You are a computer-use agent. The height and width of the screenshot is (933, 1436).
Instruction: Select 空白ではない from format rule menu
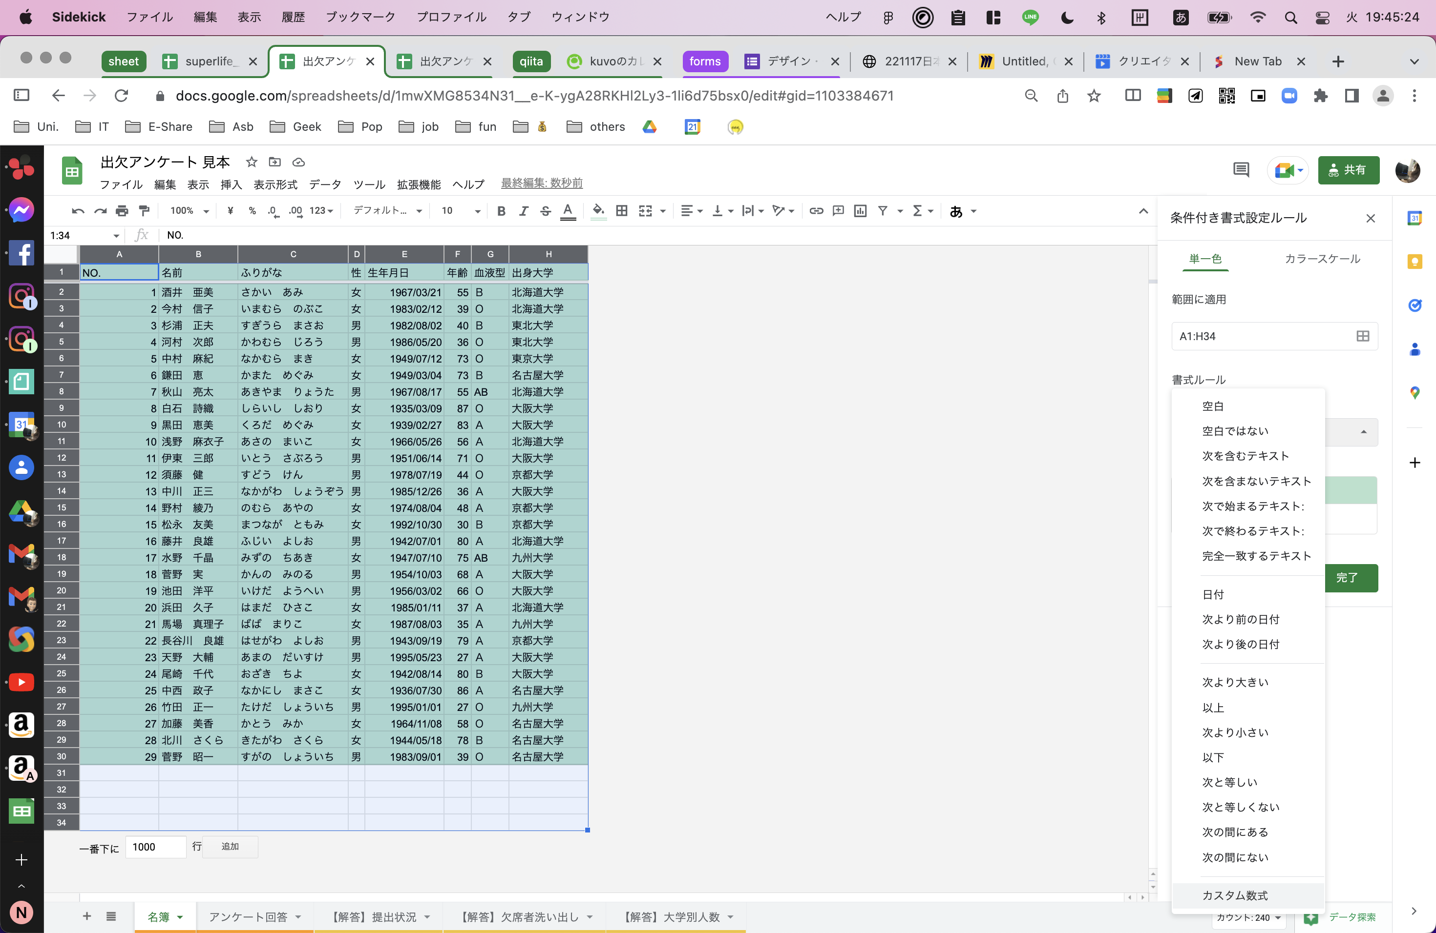[1236, 430]
